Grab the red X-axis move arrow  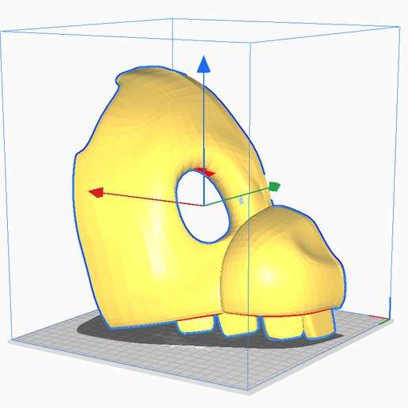tap(96, 192)
